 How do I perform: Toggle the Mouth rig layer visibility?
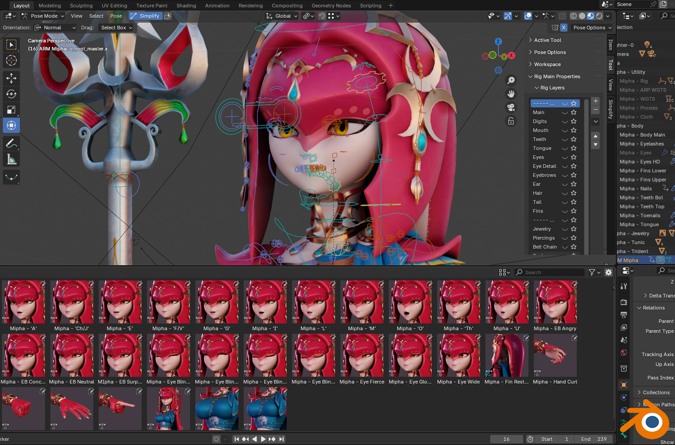click(x=565, y=130)
